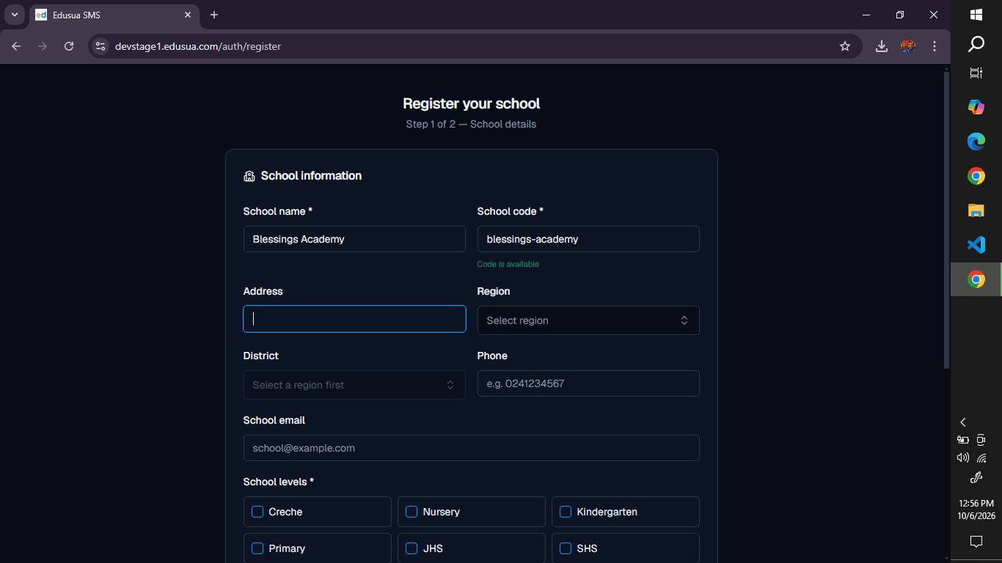Image resolution: width=1002 pixels, height=563 pixels.
Task: Open new tab with plus icon
Action: coord(214,15)
